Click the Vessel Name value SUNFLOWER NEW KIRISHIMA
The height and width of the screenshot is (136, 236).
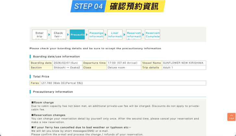coord(183,63)
